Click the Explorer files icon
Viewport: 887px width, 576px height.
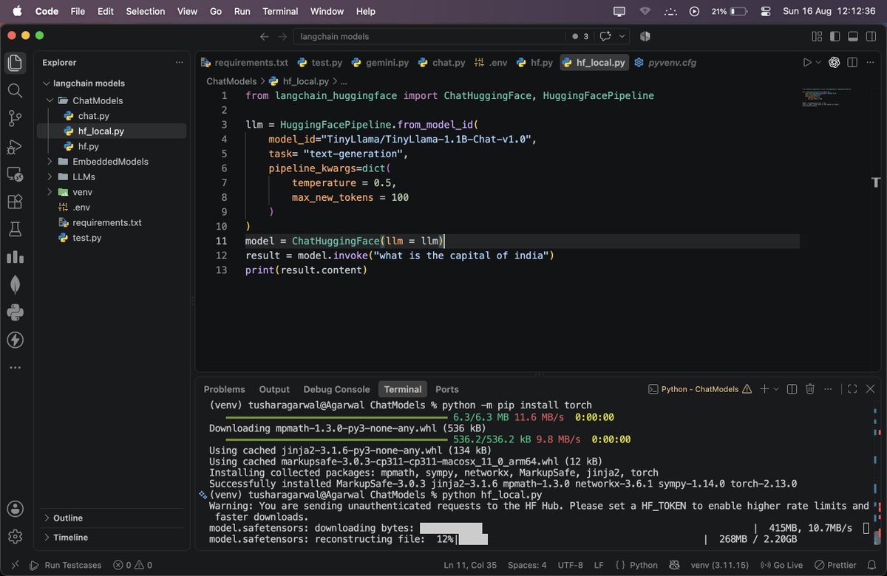15,63
